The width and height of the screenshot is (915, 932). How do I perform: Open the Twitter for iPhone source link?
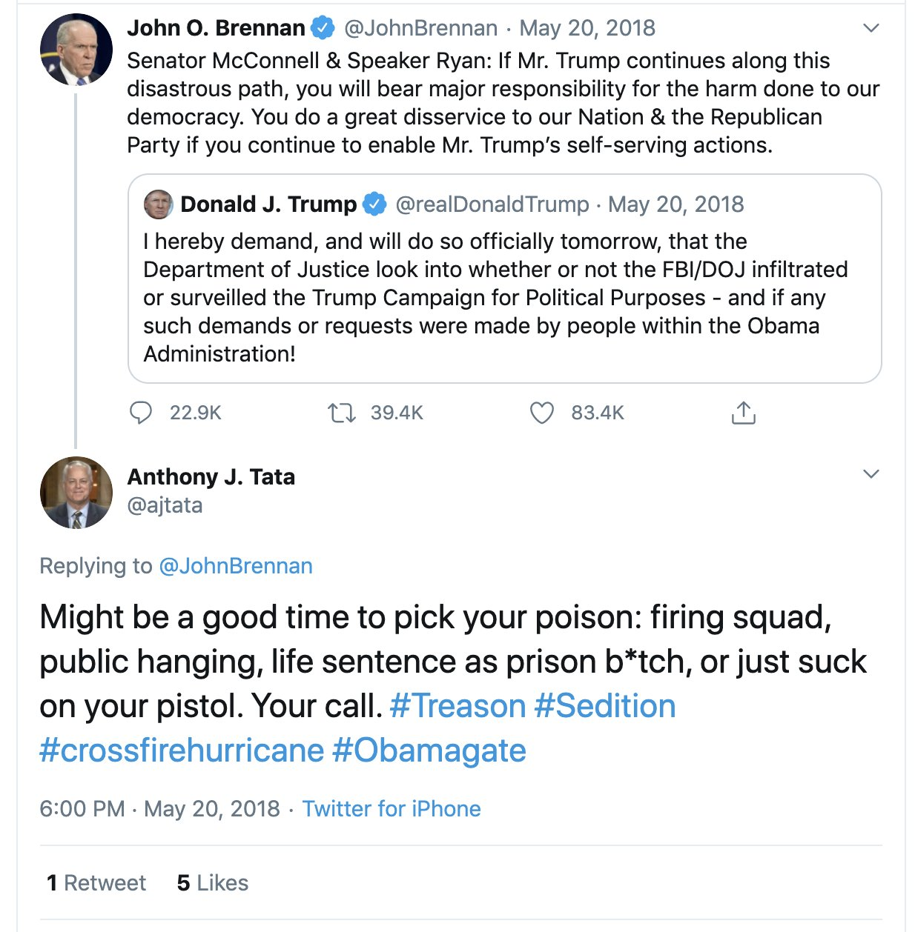click(x=392, y=808)
